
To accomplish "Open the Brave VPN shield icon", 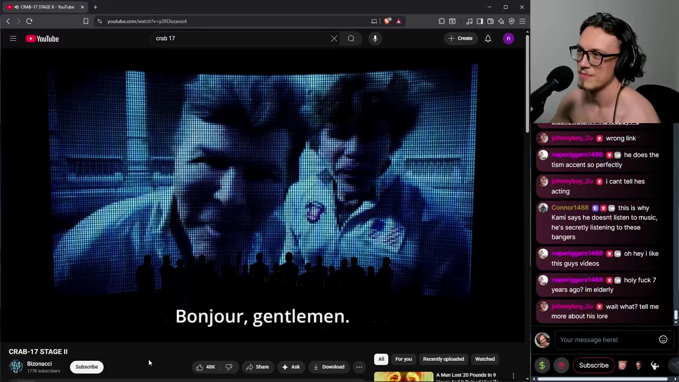I will pos(512,21).
